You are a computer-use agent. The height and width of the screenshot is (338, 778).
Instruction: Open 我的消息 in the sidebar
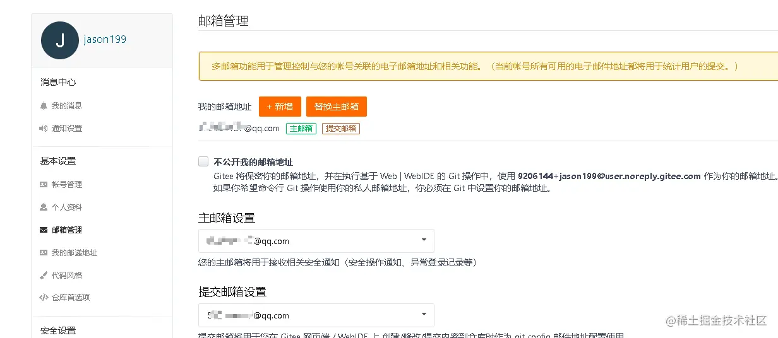tap(67, 106)
